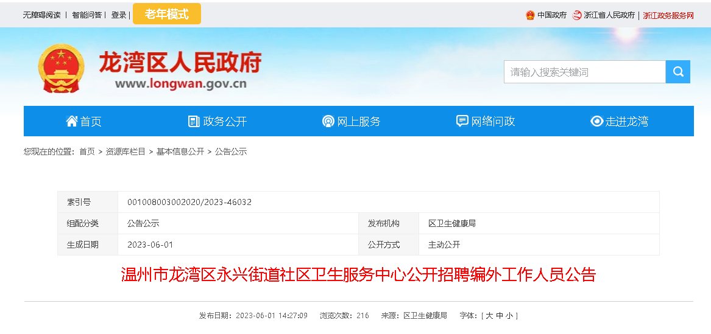
Task: Go to 公告公示 in breadcrumb
Action: (x=231, y=151)
